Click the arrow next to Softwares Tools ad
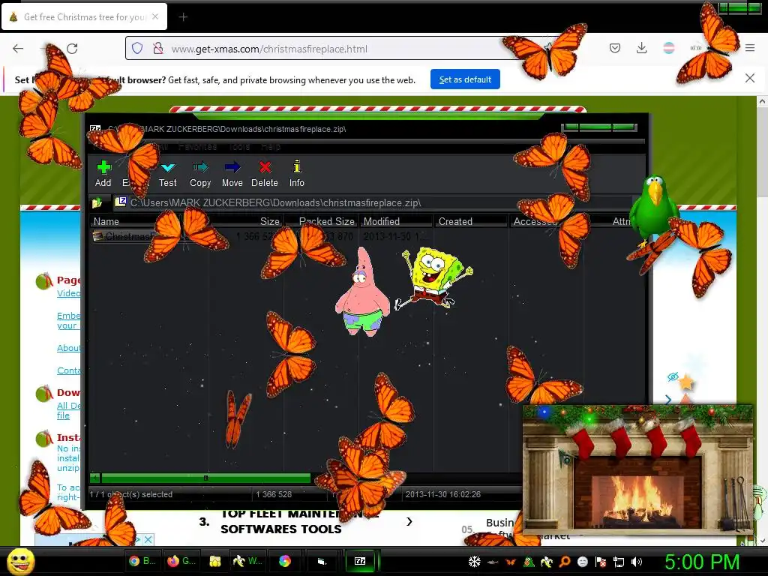The width and height of the screenshot is (768, 576). (409, 522)
